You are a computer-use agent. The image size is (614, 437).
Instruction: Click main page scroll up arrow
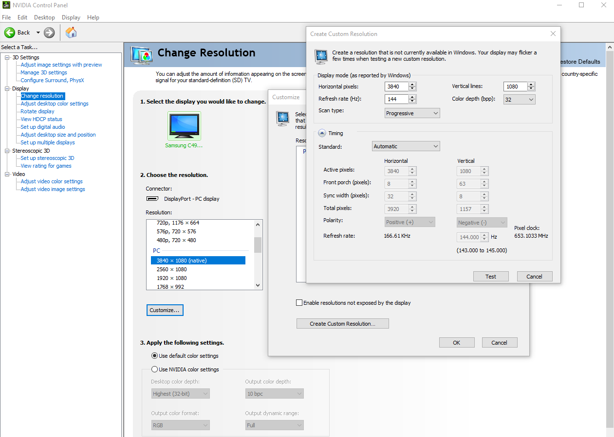pos(610,47)
